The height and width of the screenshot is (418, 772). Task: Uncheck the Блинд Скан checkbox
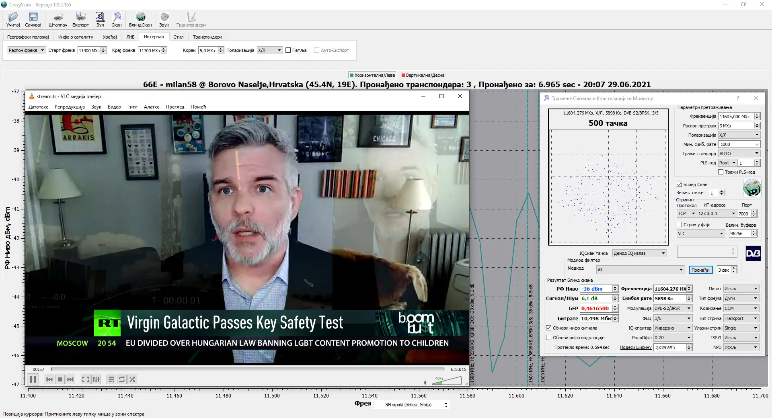point(680,184)
